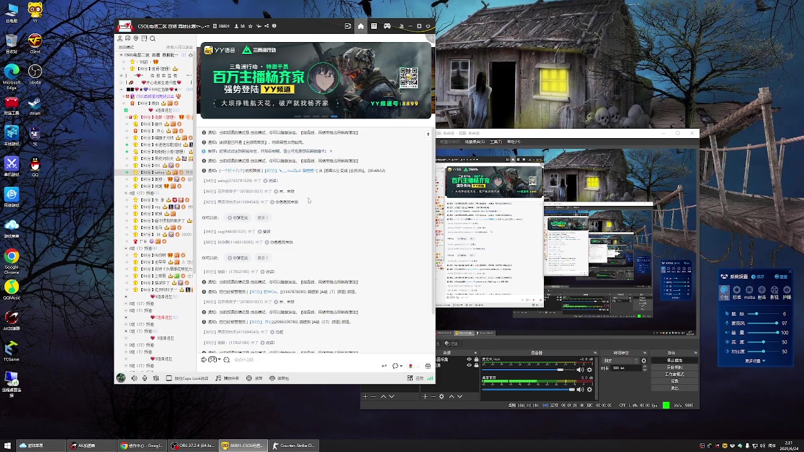Adjust 麦克风 slider in system settings panel
Screen dimensions: 804x452
click(x=763, y=323)
